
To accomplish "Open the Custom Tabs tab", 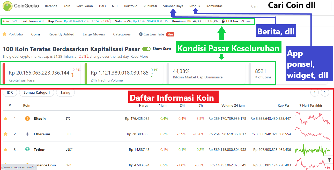I will 154,34.
